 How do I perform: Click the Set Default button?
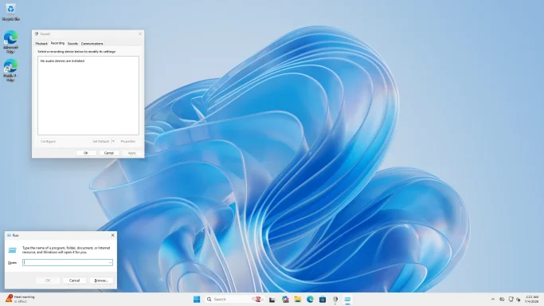tap(100, 142)
